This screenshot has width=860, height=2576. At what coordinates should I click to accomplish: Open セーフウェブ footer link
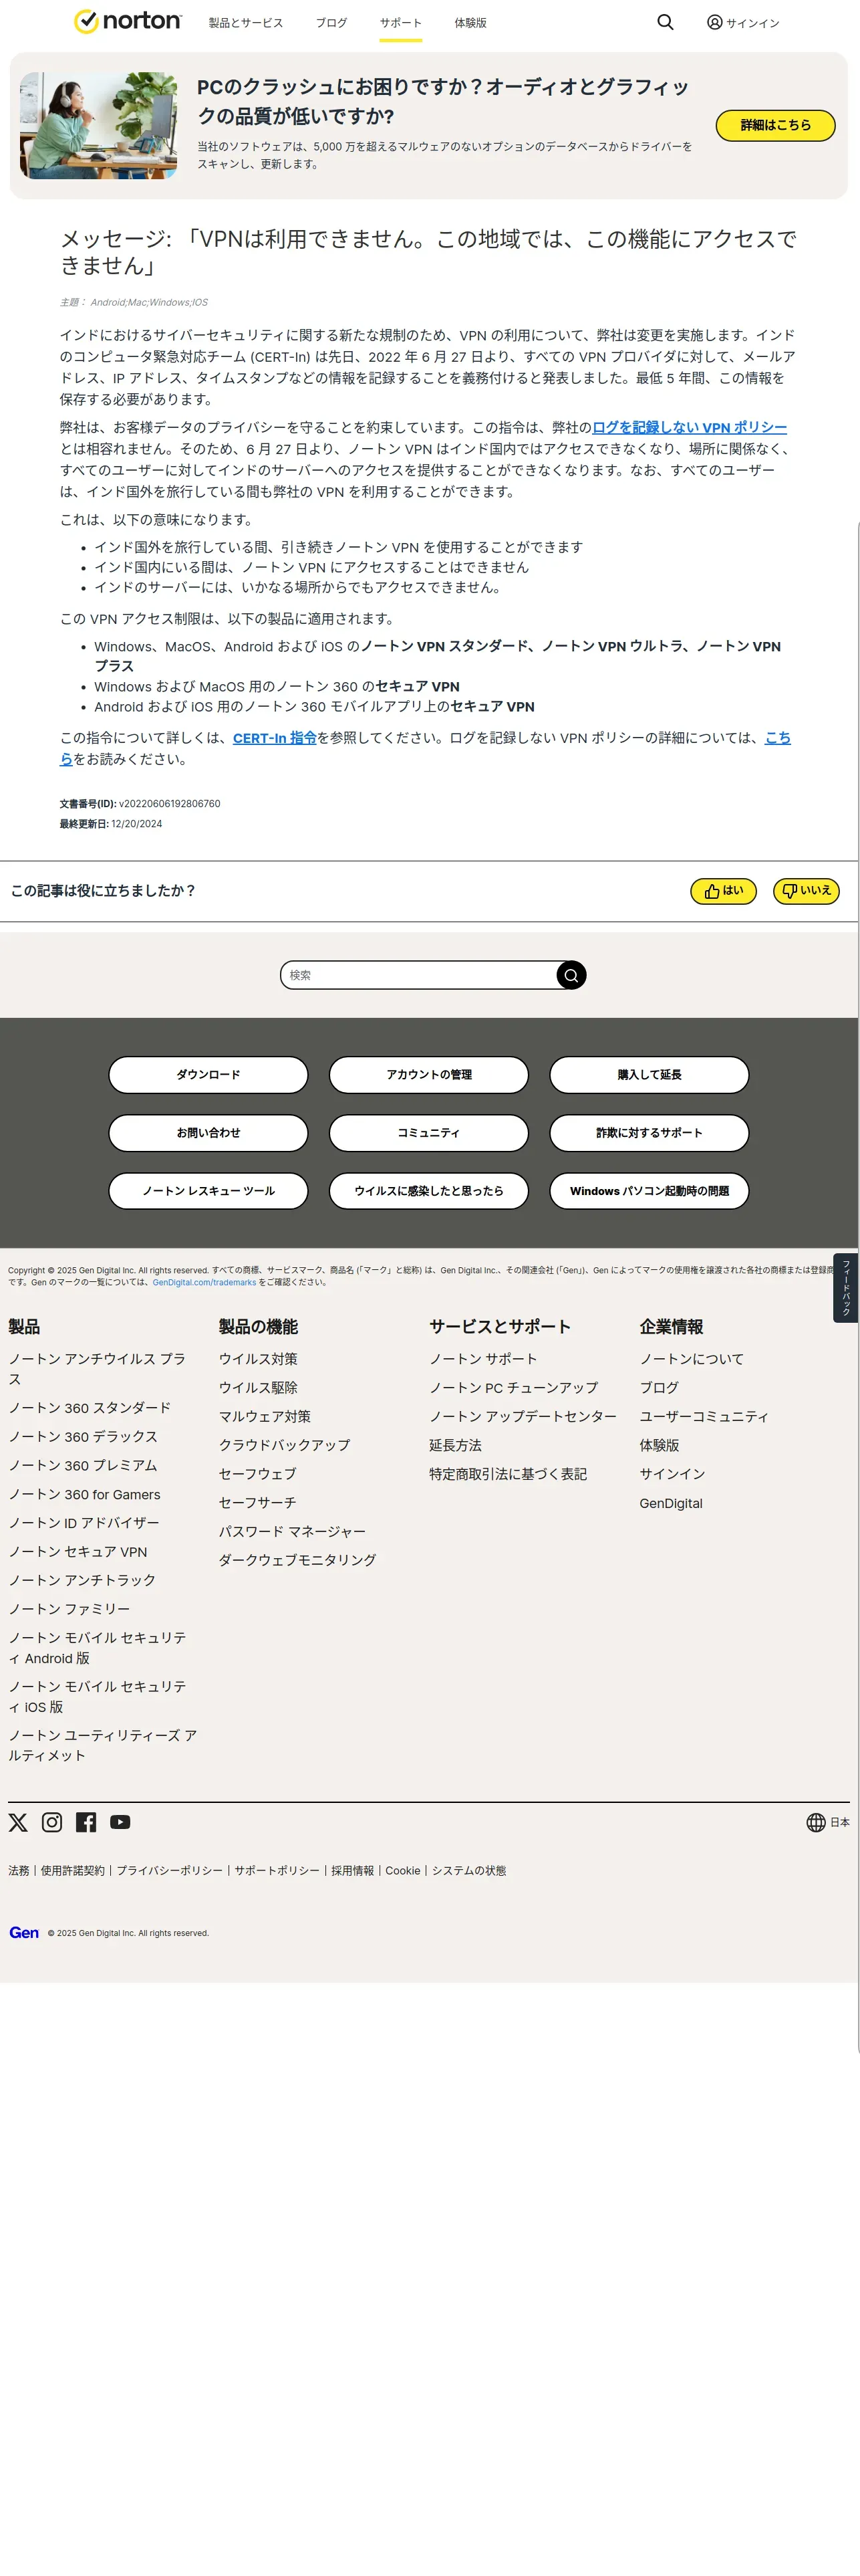(x=258, y=1474)
